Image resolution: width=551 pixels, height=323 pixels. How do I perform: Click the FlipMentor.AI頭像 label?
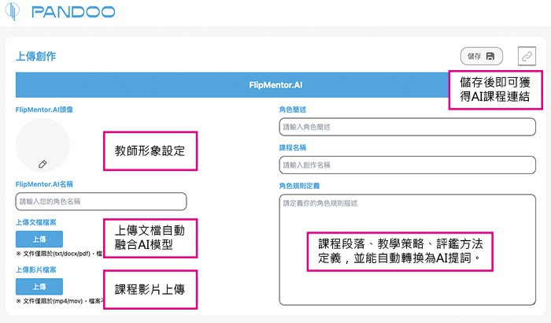coord(44,110)
